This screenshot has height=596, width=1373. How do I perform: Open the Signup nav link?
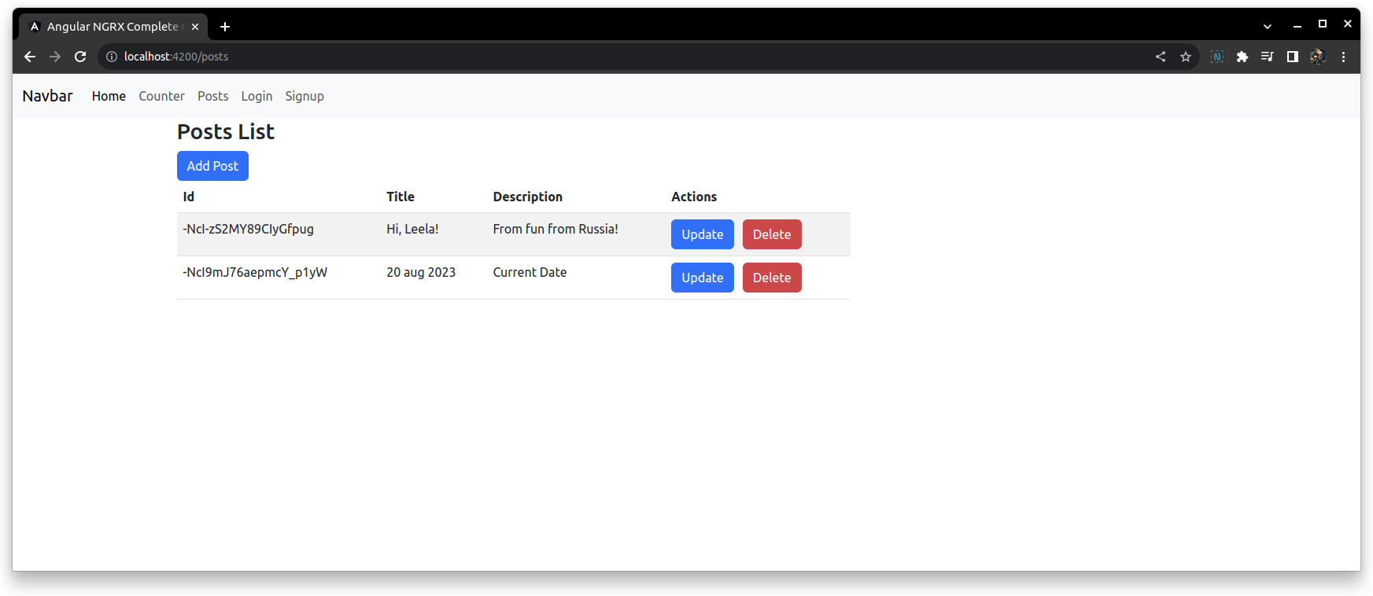304,96
